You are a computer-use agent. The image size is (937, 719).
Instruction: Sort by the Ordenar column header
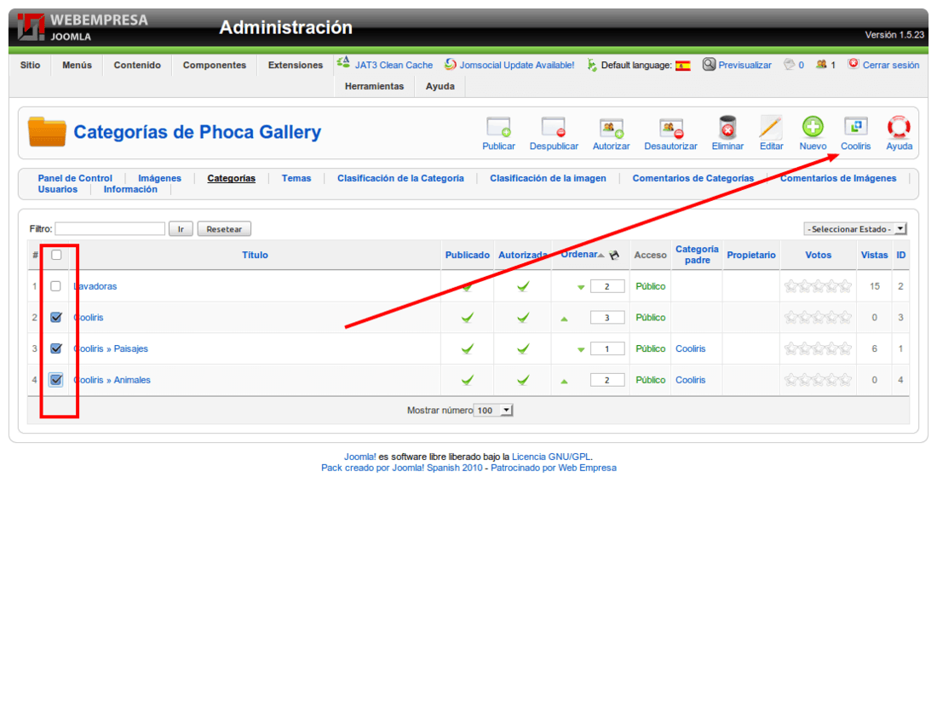(578, 255)
